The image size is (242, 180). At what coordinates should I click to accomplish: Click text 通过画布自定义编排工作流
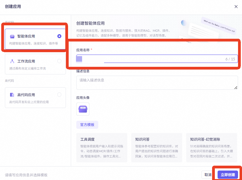click(27, 68)
